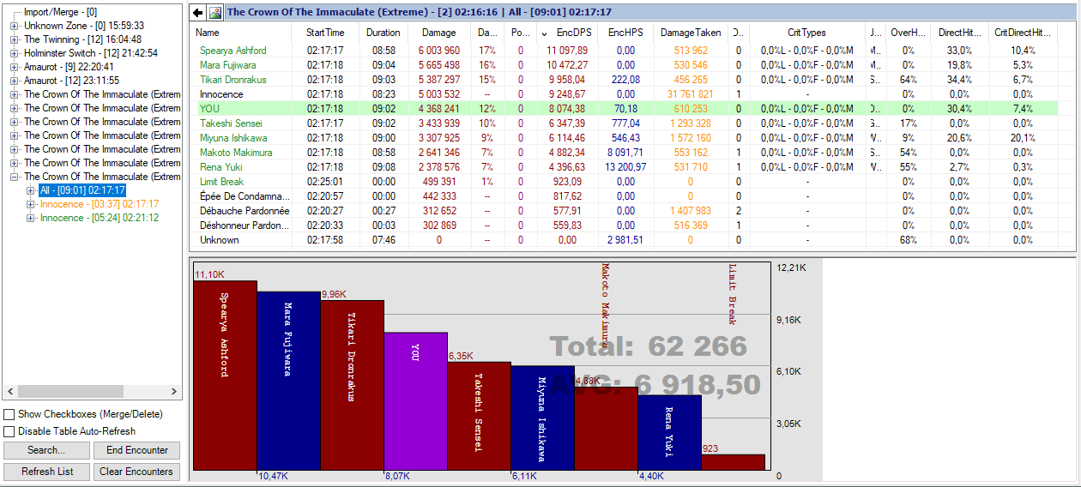
Task: Sort table by Damage column header
Action: [x=439, y=33]
